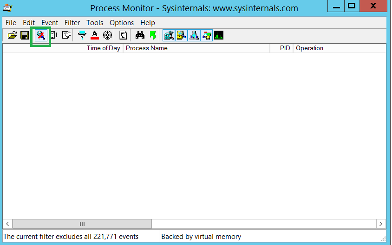
Task: Open Highlight with red-underlined A icon
Action: pos(95,35)
